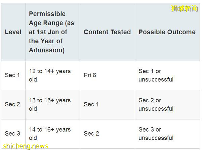Image resolution: width=202 pixels, height=151 pixels.
Task: Click Sec 2 in the Level column
Action: 12,104
